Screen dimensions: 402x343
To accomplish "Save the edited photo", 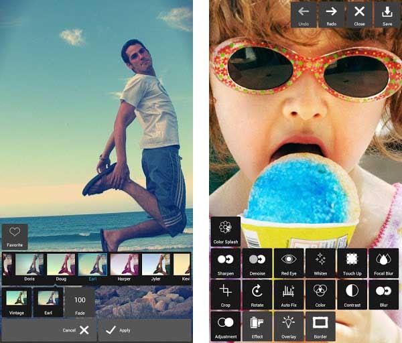I will tap(387, 15).
